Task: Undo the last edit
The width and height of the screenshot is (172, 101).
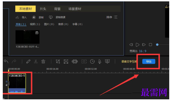Action: [x=6, y=62]
